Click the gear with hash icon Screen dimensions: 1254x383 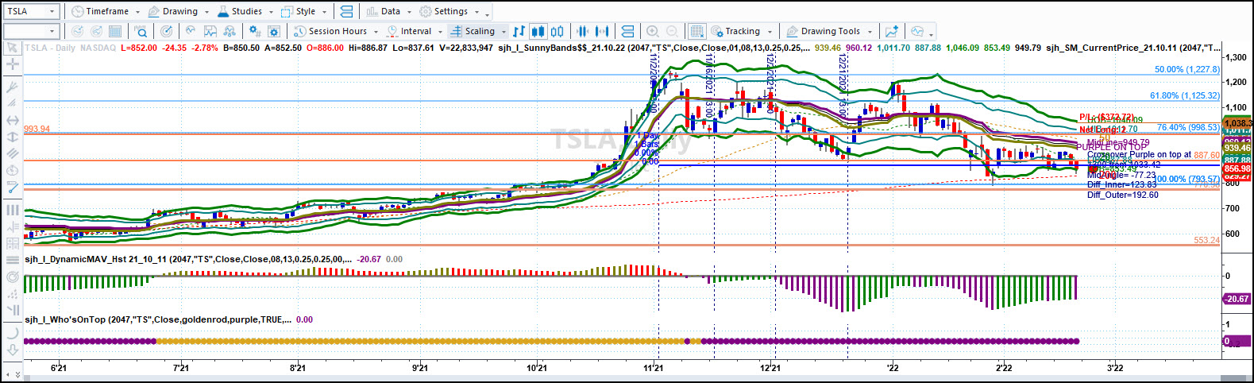[x=254, y=31]
